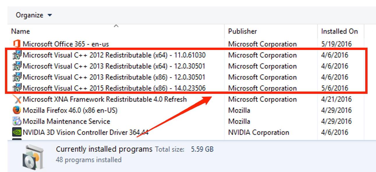Click 4/6/2016 date in NVIDIA row
Image resolution: width=376 pixels, height=172 pixels.
[334, 132]
